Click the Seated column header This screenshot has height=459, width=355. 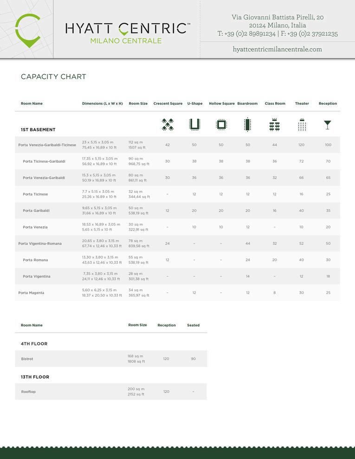click(x=194, y=325)
